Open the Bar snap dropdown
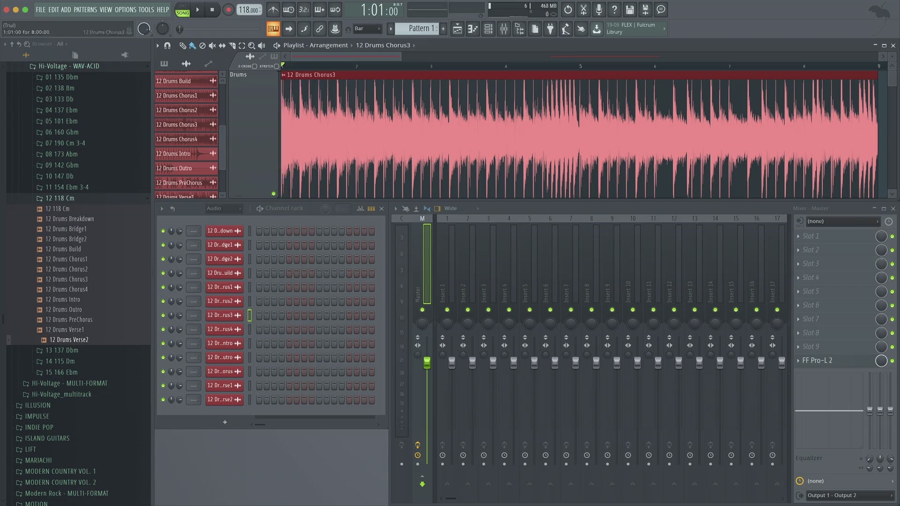 (x=368, y=29)
